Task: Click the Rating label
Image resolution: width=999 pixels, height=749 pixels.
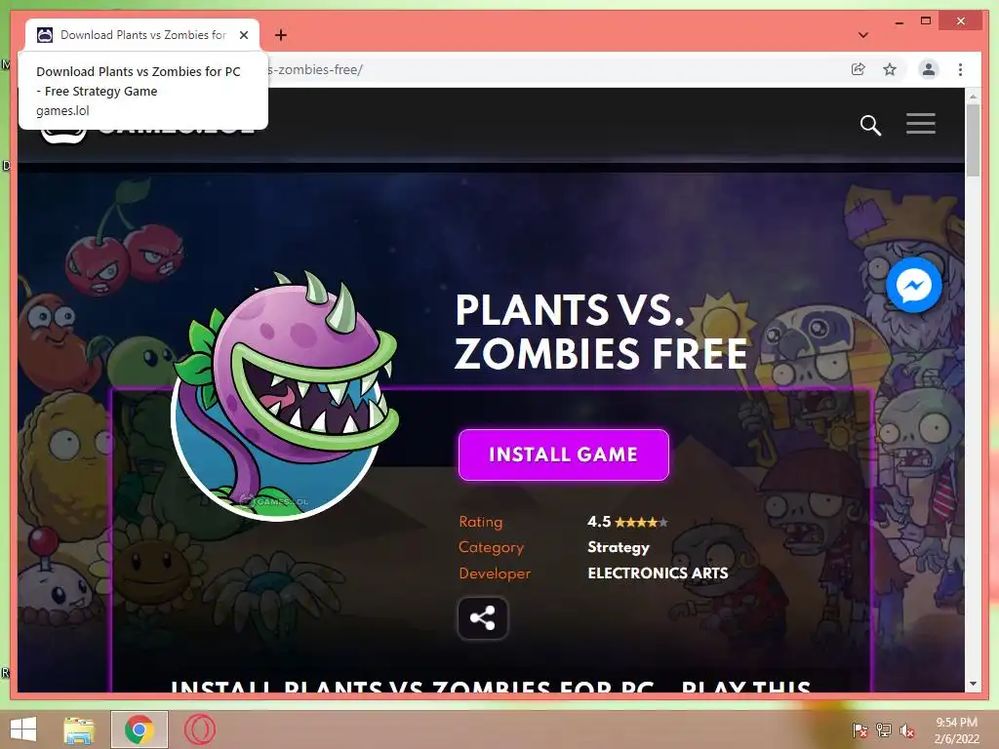Action: tap(480, 522)
